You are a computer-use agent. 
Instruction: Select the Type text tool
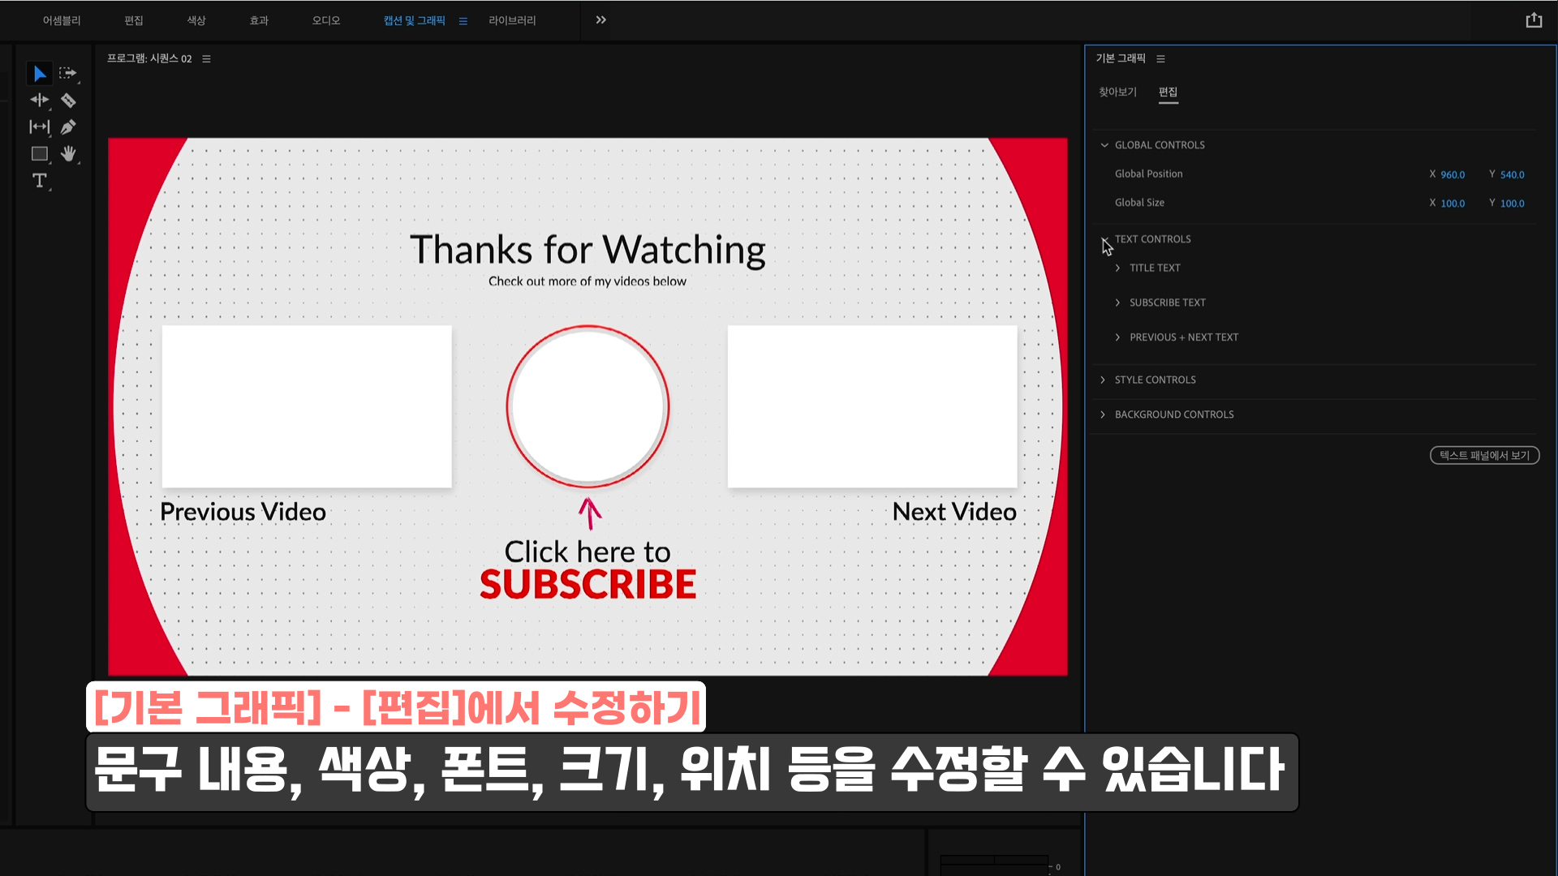click(39, 181)
